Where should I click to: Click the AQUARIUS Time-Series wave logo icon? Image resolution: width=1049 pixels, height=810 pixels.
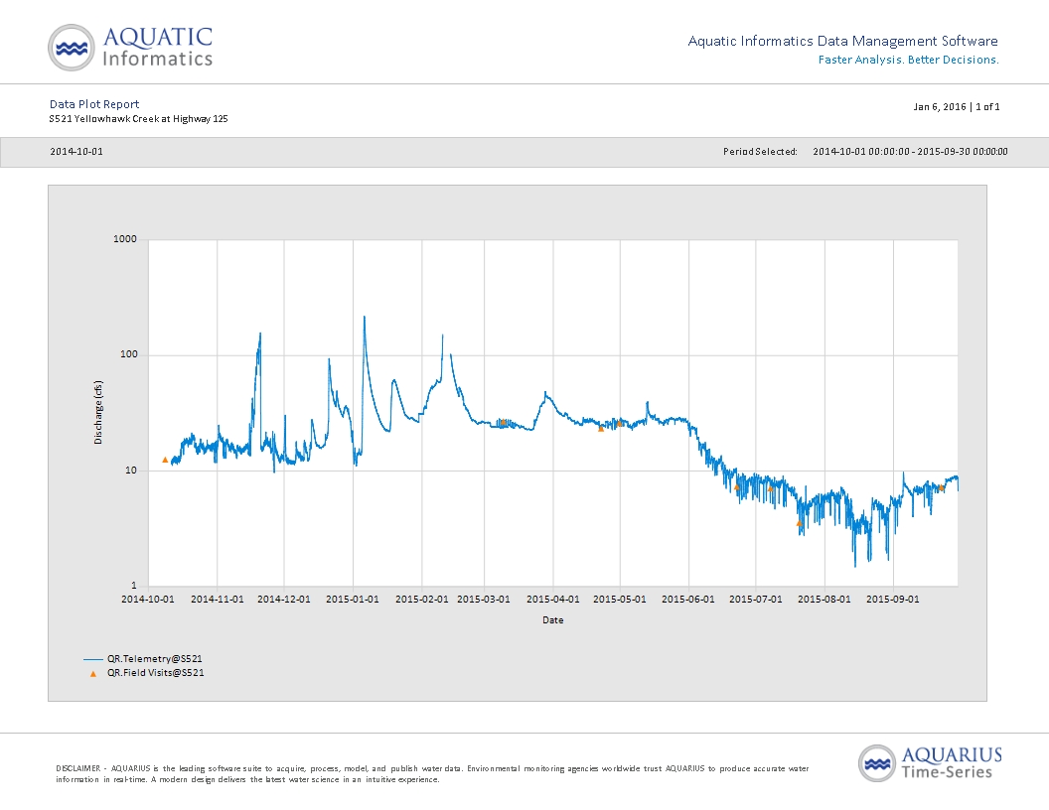click(877, 763)
